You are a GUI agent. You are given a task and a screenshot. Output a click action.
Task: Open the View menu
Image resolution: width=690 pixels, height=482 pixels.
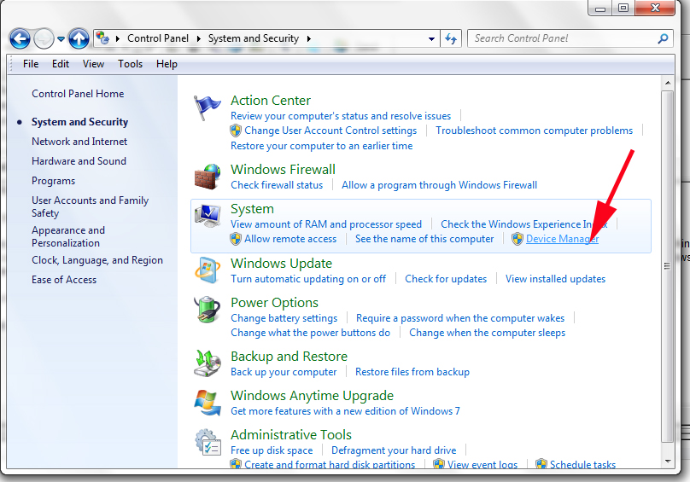coord(93,64)
